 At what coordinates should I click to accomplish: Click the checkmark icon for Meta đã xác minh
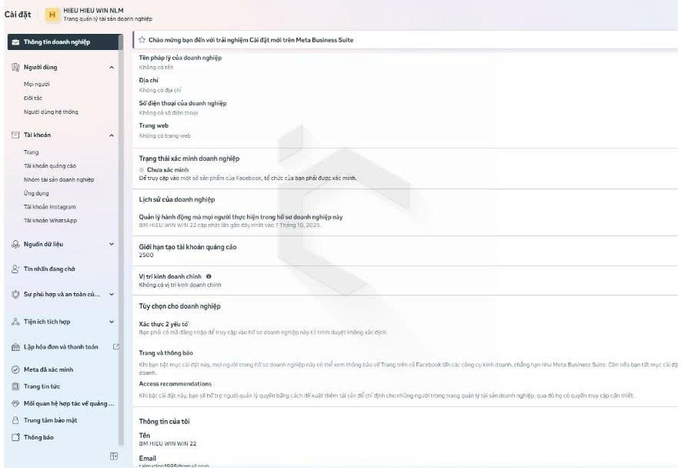coord(15,369)
